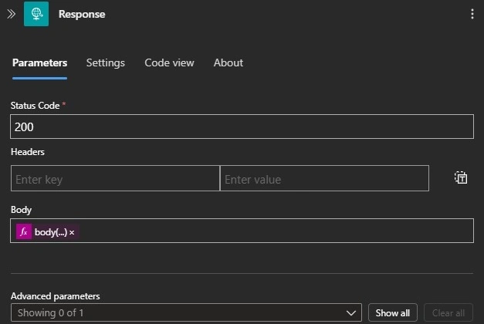This screenshot has width=484, height=324.
Task: Click the Show all button
Action: 393,313
